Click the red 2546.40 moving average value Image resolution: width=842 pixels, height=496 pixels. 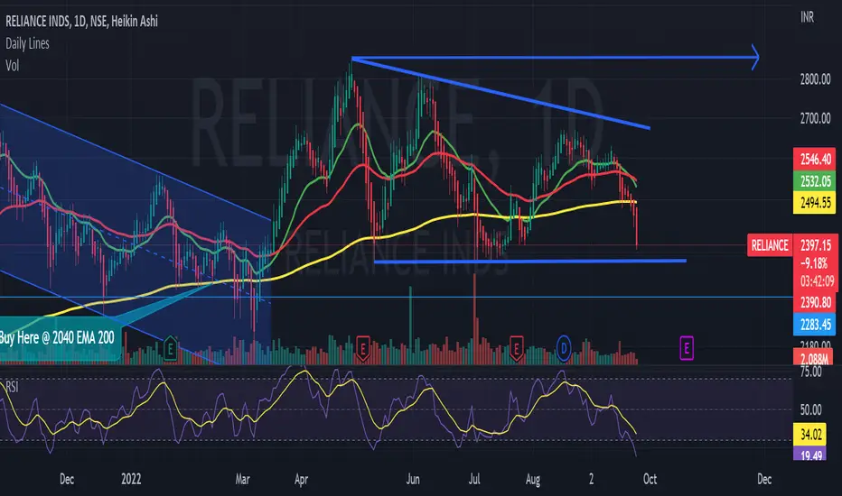coord(815,159)
